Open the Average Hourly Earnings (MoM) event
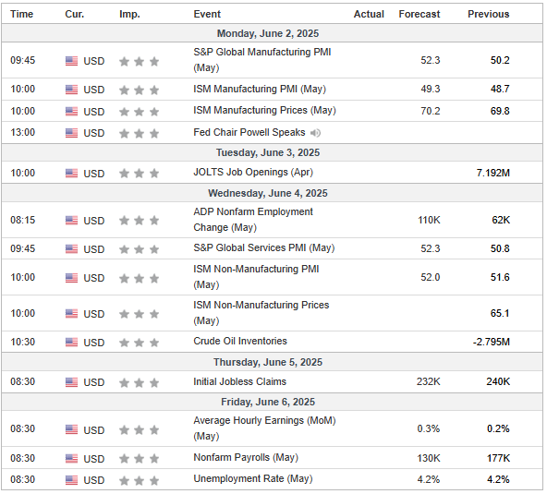 point(264,428)
